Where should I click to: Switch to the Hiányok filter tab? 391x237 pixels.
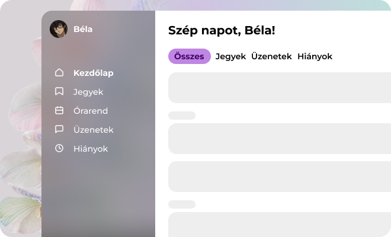315,56
